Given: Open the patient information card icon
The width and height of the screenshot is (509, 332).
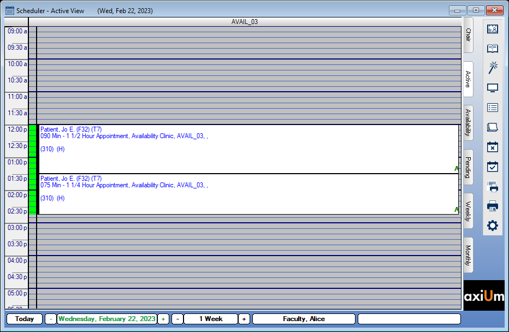Looking at the screenshot, I should (x=492, y=29).
